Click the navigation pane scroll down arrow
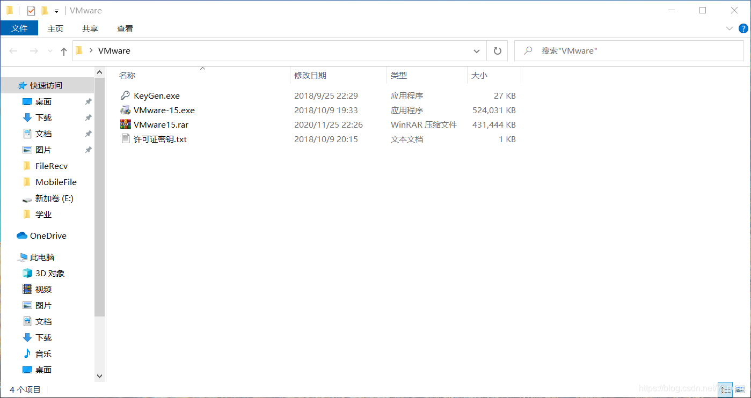The width and height of the screenshot is (751, 398). [99, 377]
